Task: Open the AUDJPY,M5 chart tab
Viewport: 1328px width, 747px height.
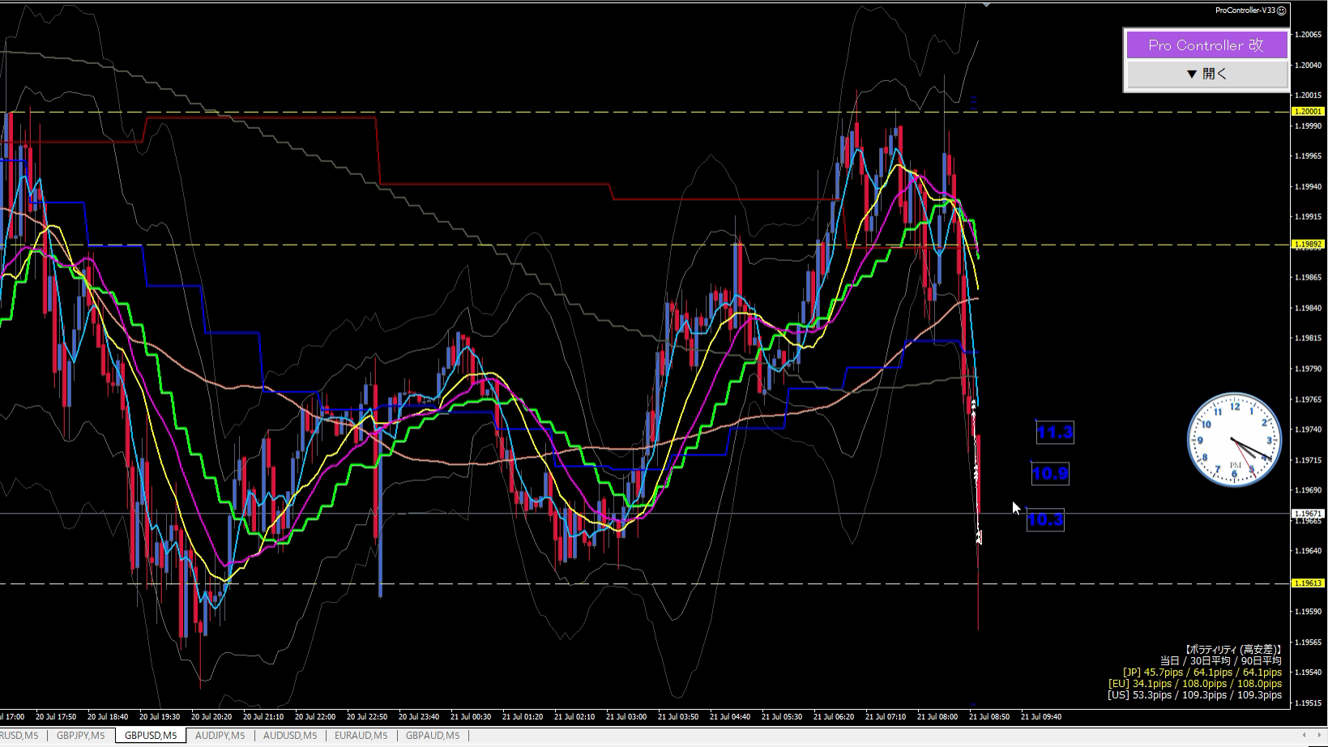Action: pyautogui.click(x=220, y=736)
